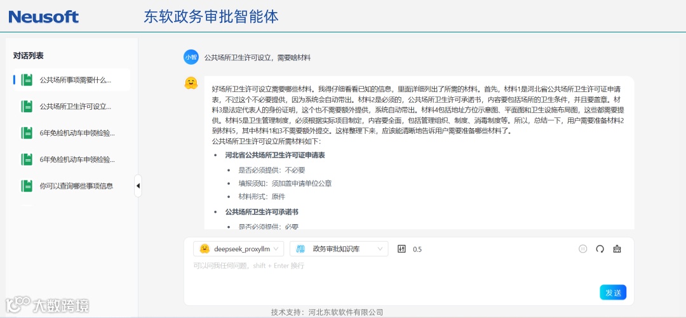
Task: Click the regenerate refresh icon
Action: (600, 249)
